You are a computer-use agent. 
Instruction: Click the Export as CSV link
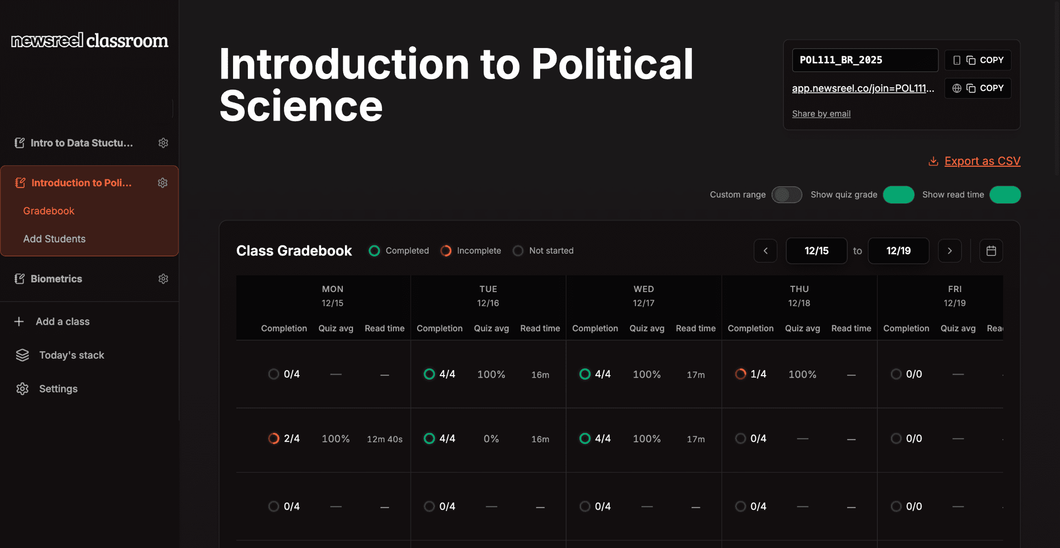pos(982,161)
